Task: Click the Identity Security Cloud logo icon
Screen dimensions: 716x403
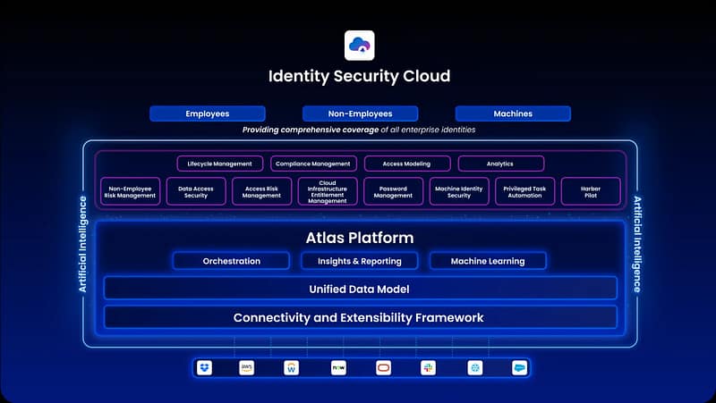Action: pos(359,46)
